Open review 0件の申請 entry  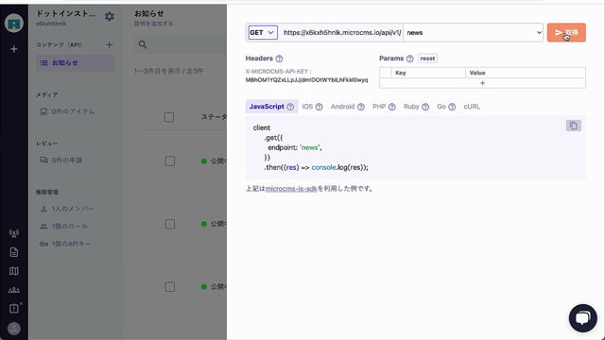61,161
